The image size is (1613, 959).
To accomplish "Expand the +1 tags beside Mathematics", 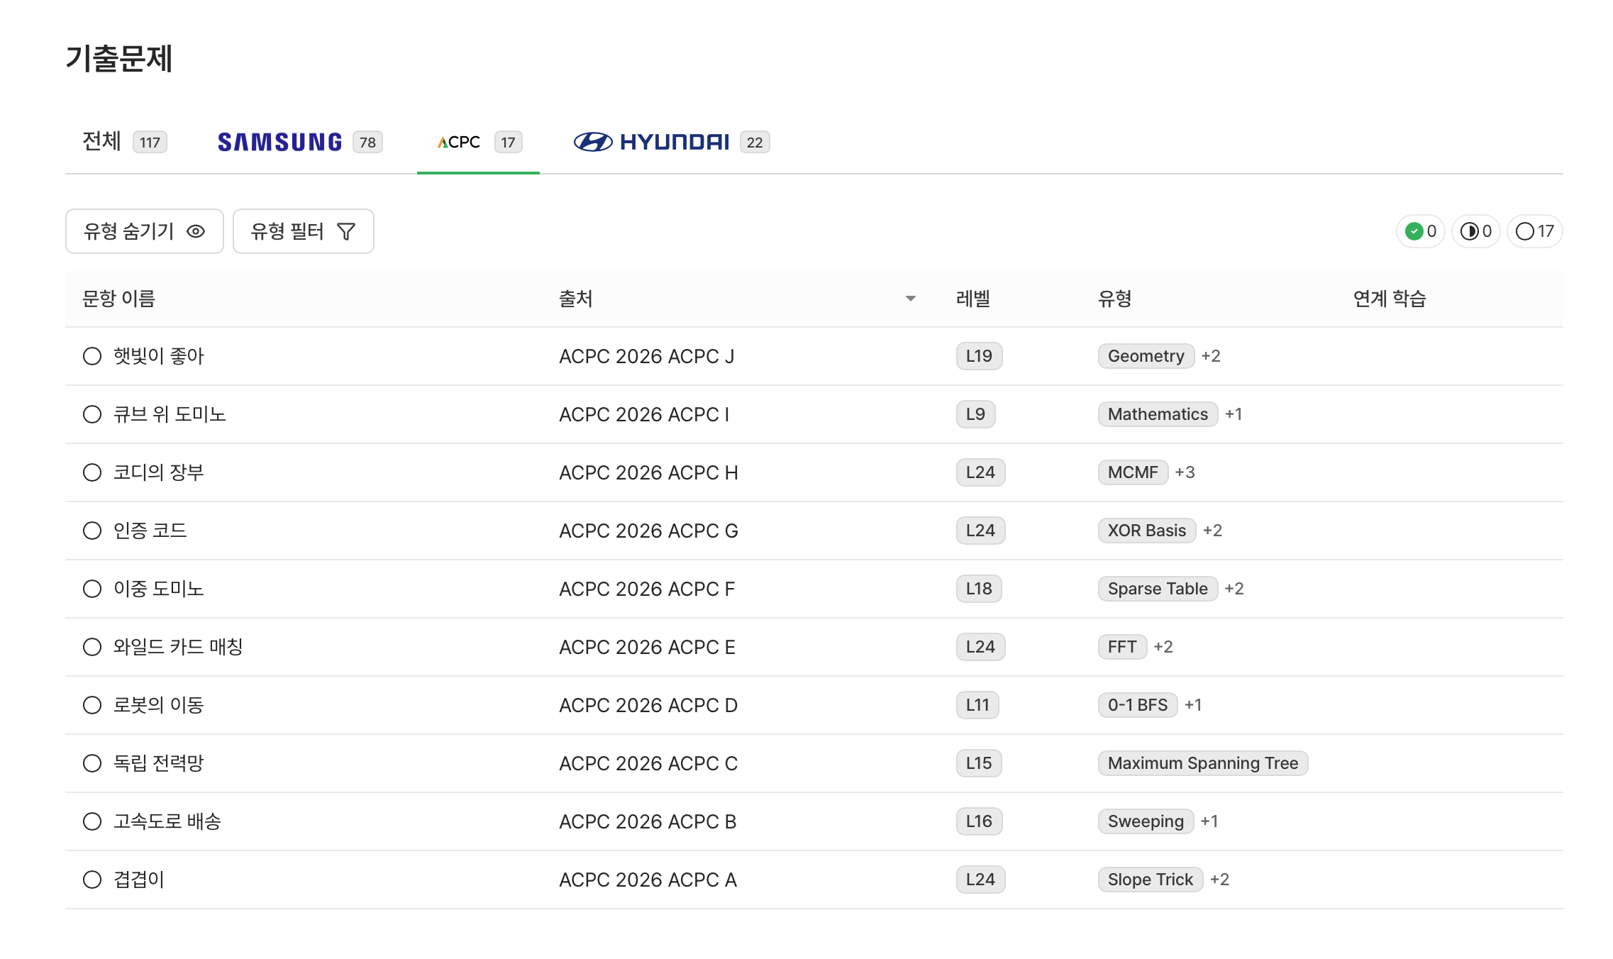I will pyautogui.click(x=1234, y=414).
